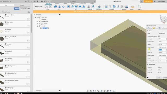Image resolution: width=167 pixels, height=94 pixels.
Task: Open the New Setup tool icon
Action: 46,7
